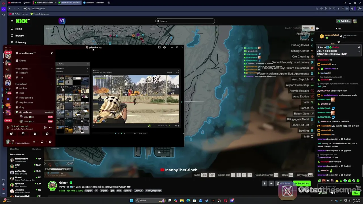Add a channel to HomesBase
This screenshot has width=363, height=204.
[52, 84]
